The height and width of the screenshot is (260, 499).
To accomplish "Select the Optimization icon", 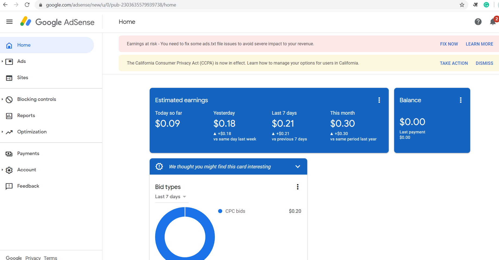I will click(9, 132).
